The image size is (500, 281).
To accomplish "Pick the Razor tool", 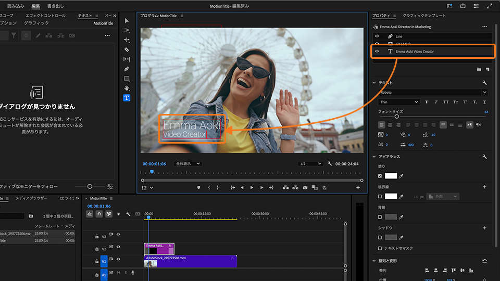I will pos(127,49).
